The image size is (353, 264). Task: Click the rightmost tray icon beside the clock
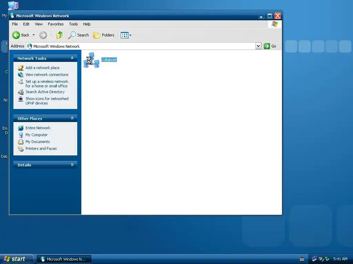click(327, 259)
